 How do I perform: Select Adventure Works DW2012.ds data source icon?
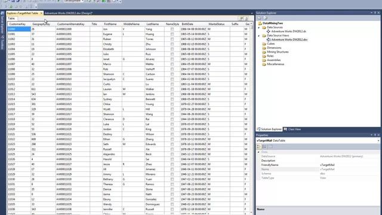click(268, 32)
